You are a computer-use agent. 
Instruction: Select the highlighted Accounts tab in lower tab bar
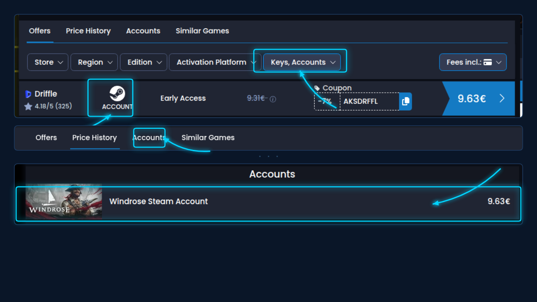(x=149, y=138)
